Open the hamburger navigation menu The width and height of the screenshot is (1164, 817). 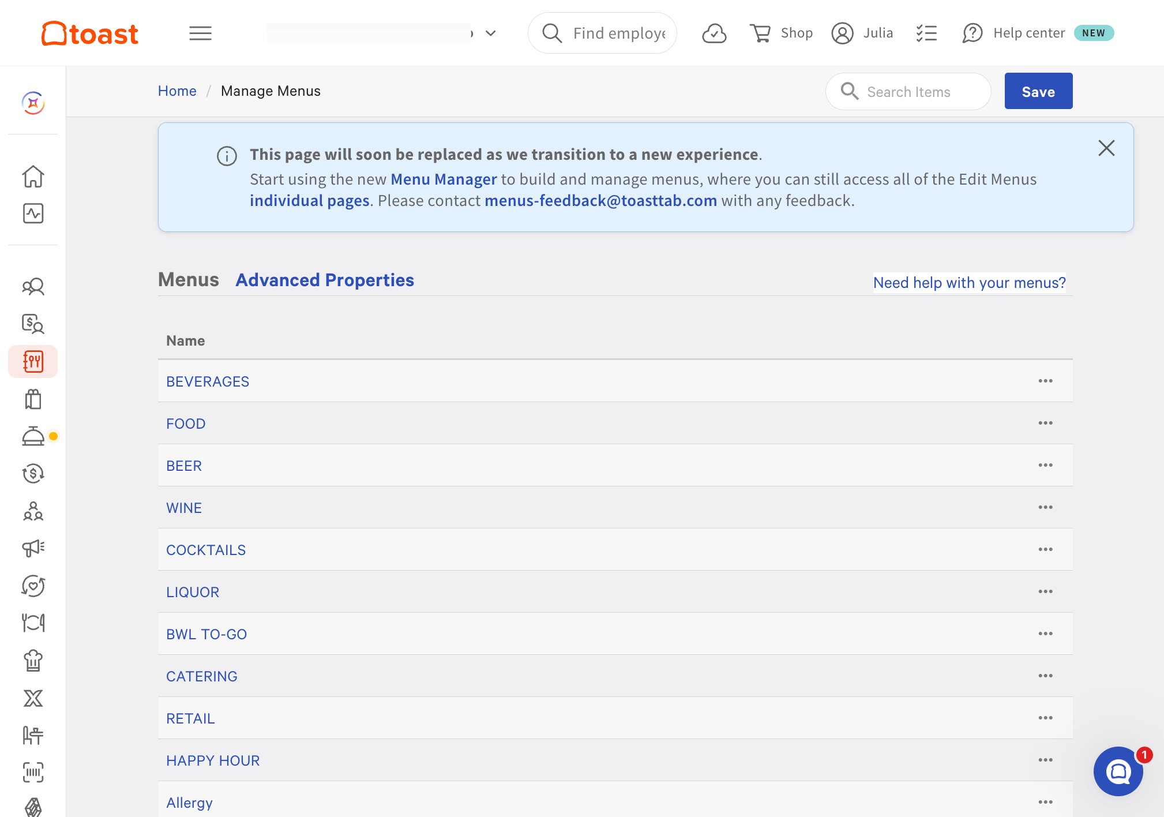pyautogui.click(x=200, y=33)
